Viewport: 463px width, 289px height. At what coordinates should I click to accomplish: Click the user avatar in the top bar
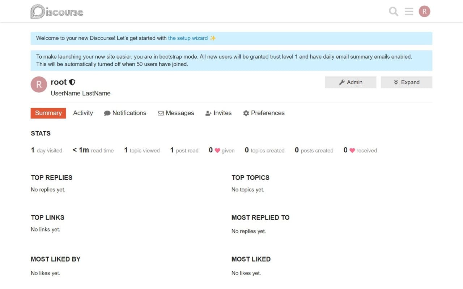point(424,11)
